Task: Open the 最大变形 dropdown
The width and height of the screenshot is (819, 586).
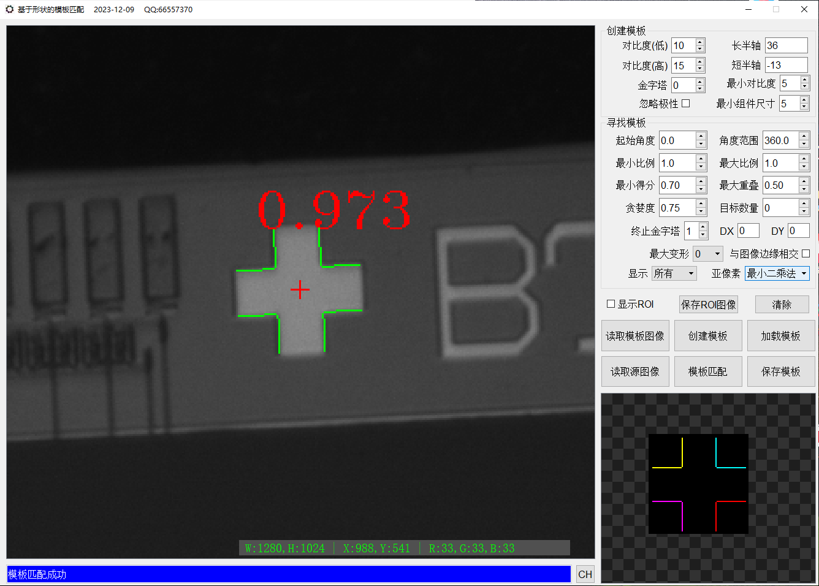Action: point(707,253)
